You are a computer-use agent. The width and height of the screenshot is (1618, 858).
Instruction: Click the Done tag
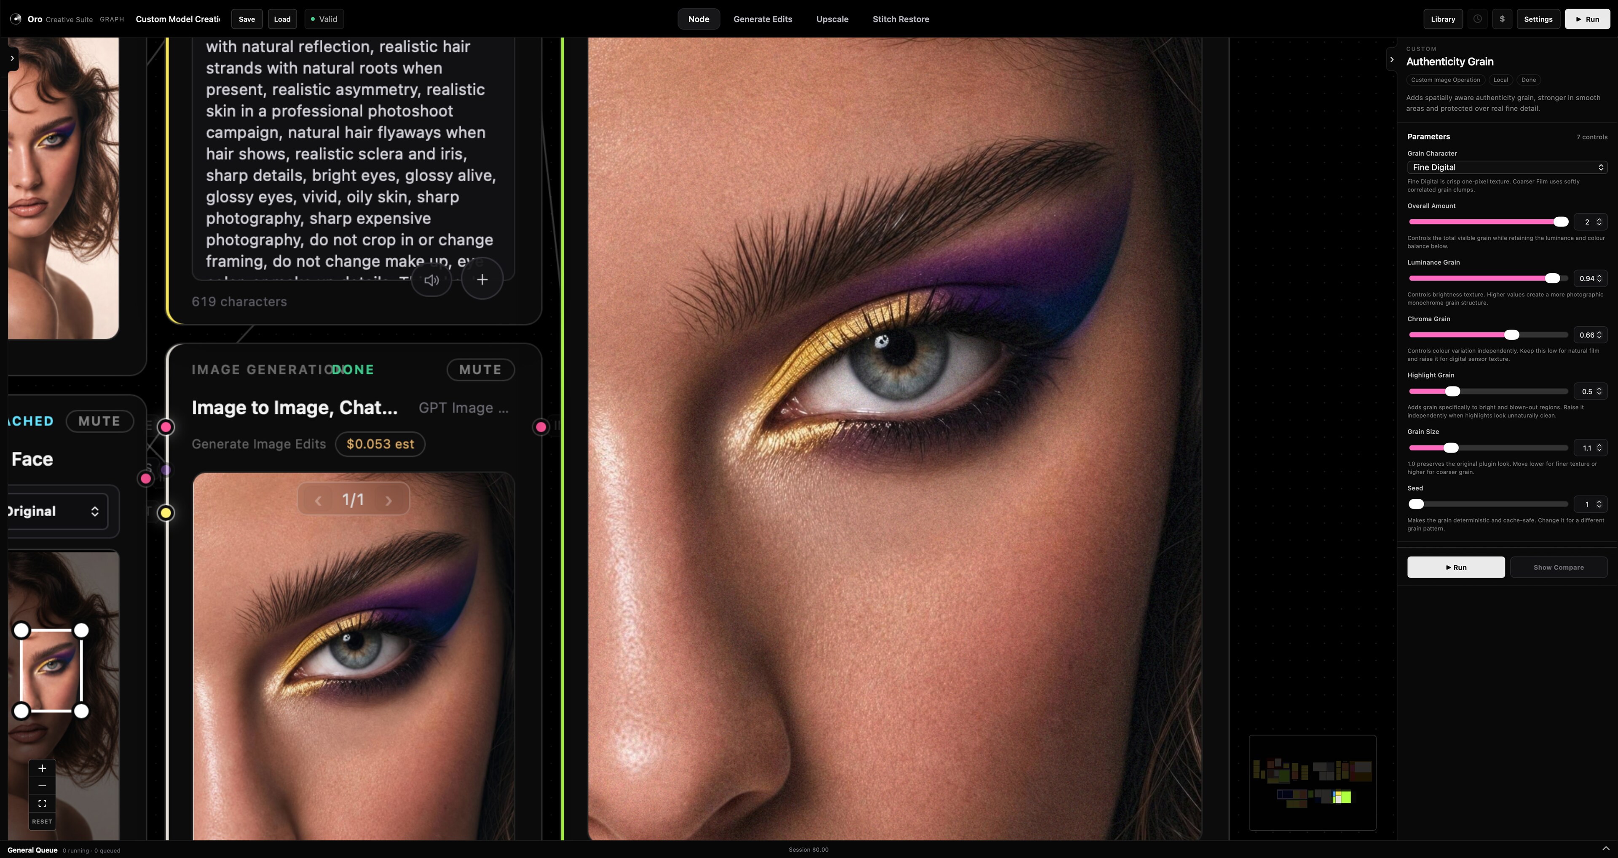tap(1529, 80)
